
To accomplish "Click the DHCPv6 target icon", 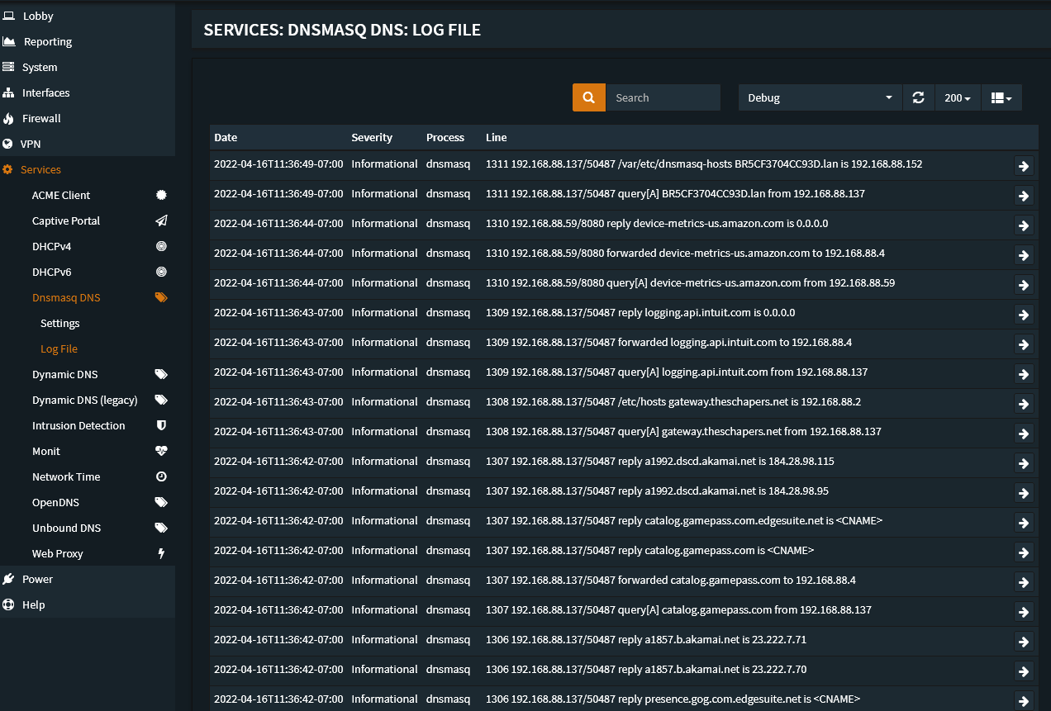I will click(161, 272).
